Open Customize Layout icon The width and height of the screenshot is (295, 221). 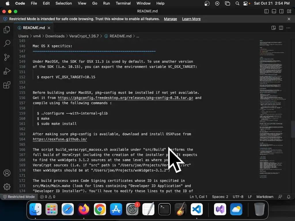click(x=289, y=11)
